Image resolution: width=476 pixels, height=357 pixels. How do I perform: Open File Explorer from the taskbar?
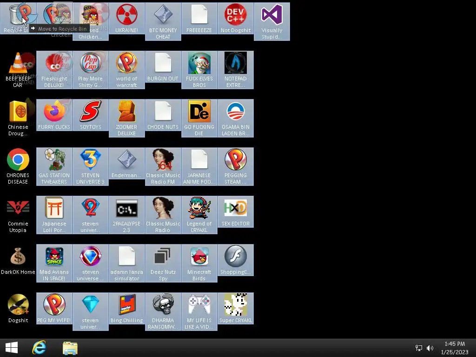70,348
